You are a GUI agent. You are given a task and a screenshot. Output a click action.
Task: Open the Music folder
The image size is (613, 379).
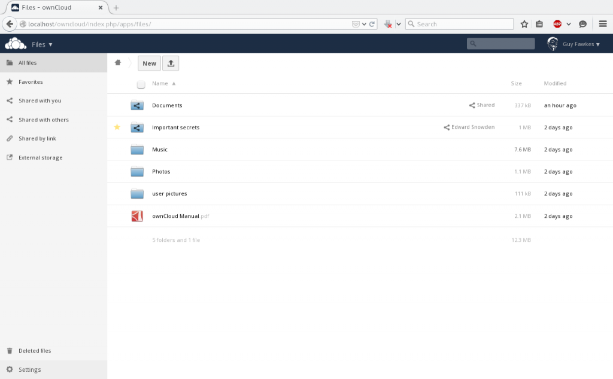[160, 149]
